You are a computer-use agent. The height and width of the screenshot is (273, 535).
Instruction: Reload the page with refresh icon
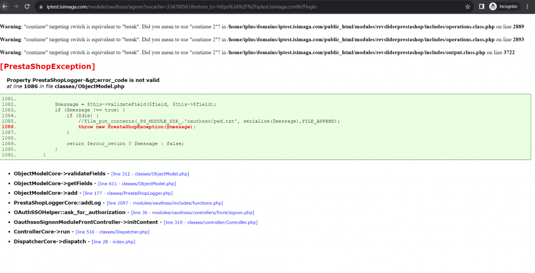[27, 6]
